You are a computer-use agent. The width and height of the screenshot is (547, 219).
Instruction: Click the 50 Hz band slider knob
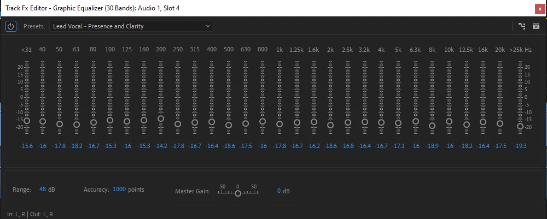click(x=60, y=124)
